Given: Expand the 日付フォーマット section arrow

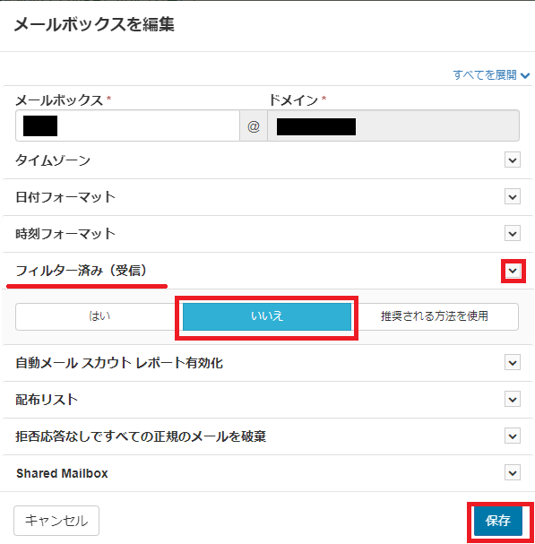Looking at the screenshot, I should (x=513, y=196).
